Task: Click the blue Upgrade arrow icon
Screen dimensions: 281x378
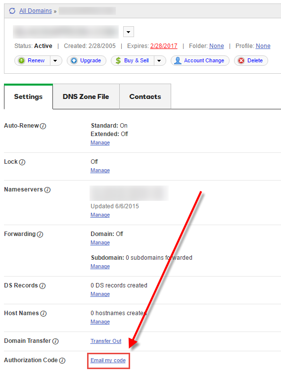Action: pyautogui.click(x=74, y=60)
